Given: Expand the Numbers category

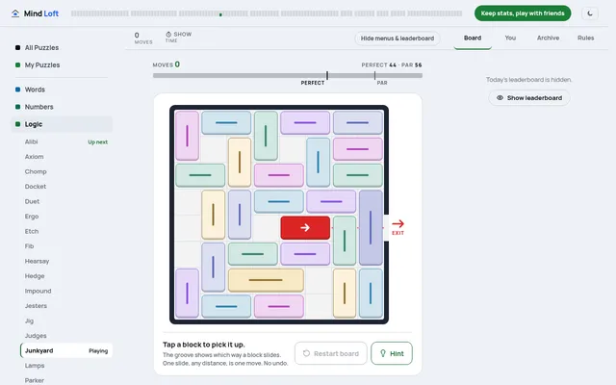Looking at the screenshot, I should [38, 107].
